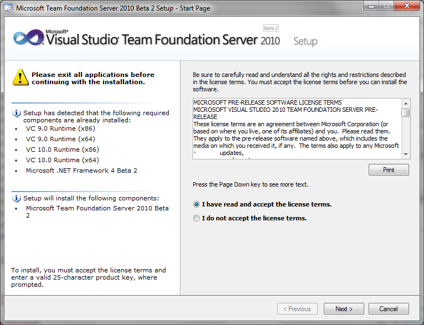Click the license text scrollbar thumb
424x325 pixels.
point(406,112)
